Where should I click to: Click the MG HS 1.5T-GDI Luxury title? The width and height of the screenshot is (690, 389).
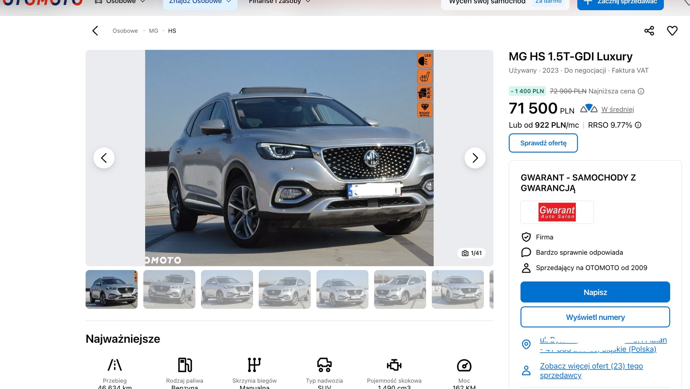click(570, 57)
